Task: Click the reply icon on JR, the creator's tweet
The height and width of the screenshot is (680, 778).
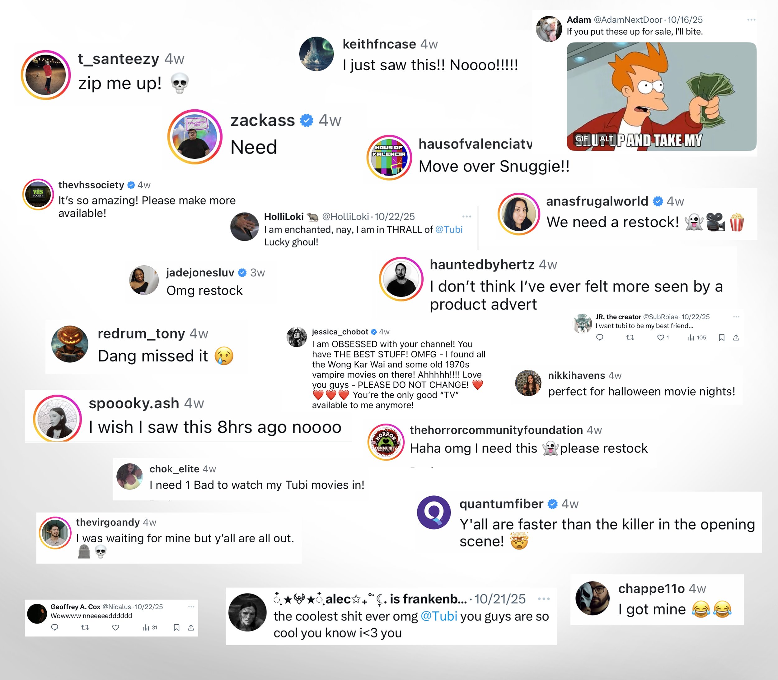Action: tap(599, 337)
